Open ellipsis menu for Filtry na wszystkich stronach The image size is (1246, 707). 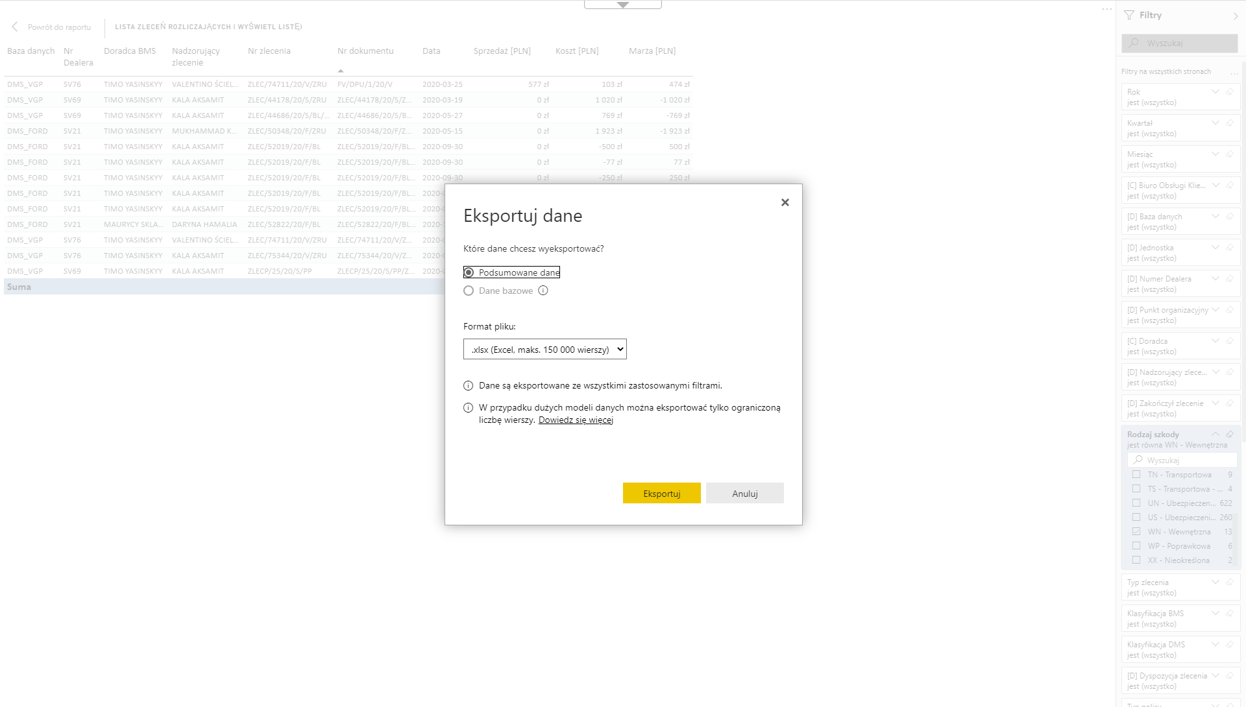(1234, 72)
